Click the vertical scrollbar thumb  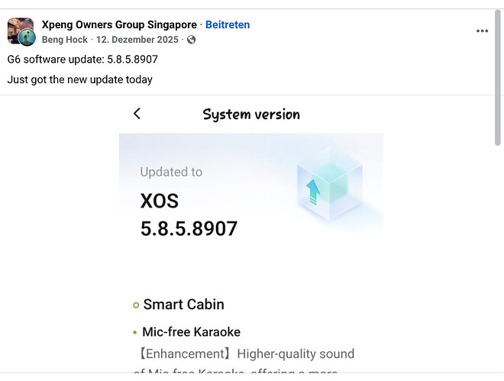point(499,76)
